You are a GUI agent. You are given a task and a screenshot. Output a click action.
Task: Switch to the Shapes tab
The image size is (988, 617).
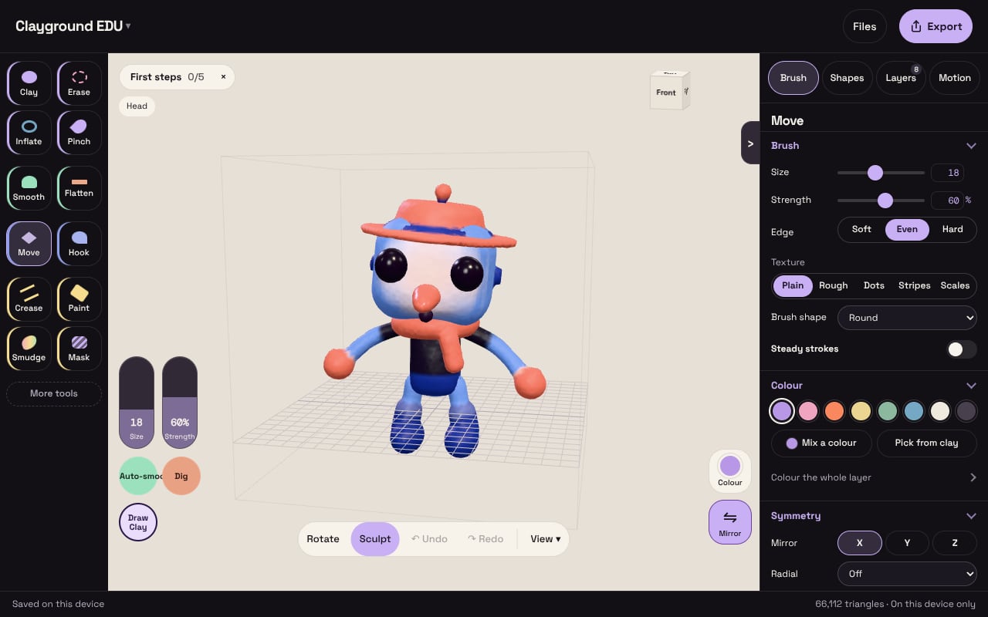(847, 78)
